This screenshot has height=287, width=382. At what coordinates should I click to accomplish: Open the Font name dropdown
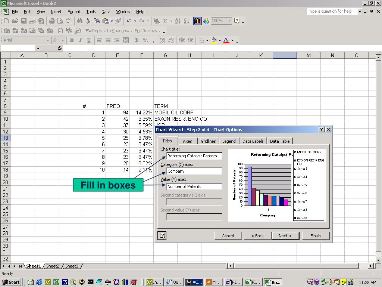48,40
